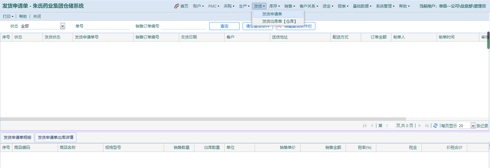490x168 pixels.
Task: Click the horizontal scrollbar under the order grid
Action: (x=203, y=119)
